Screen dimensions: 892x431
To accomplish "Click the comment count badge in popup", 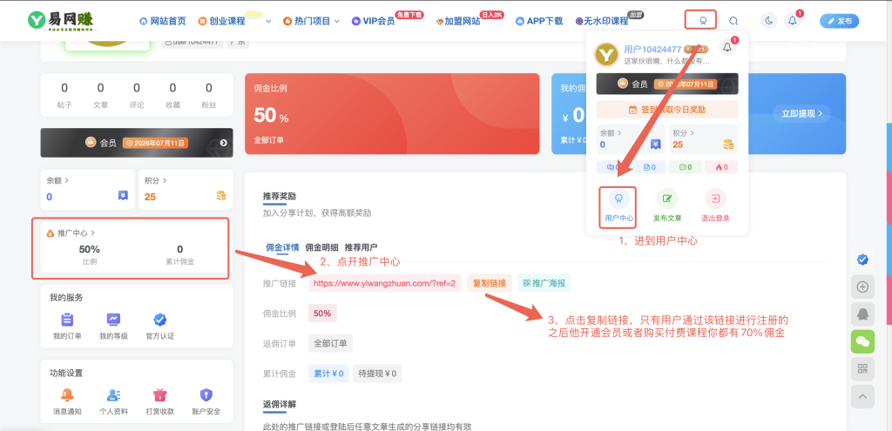I will coord(686,167).
